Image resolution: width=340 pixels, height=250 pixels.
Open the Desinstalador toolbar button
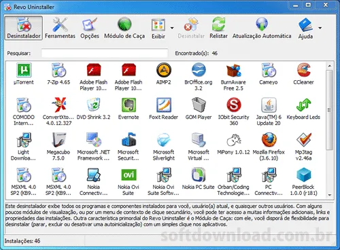[24, 28]
